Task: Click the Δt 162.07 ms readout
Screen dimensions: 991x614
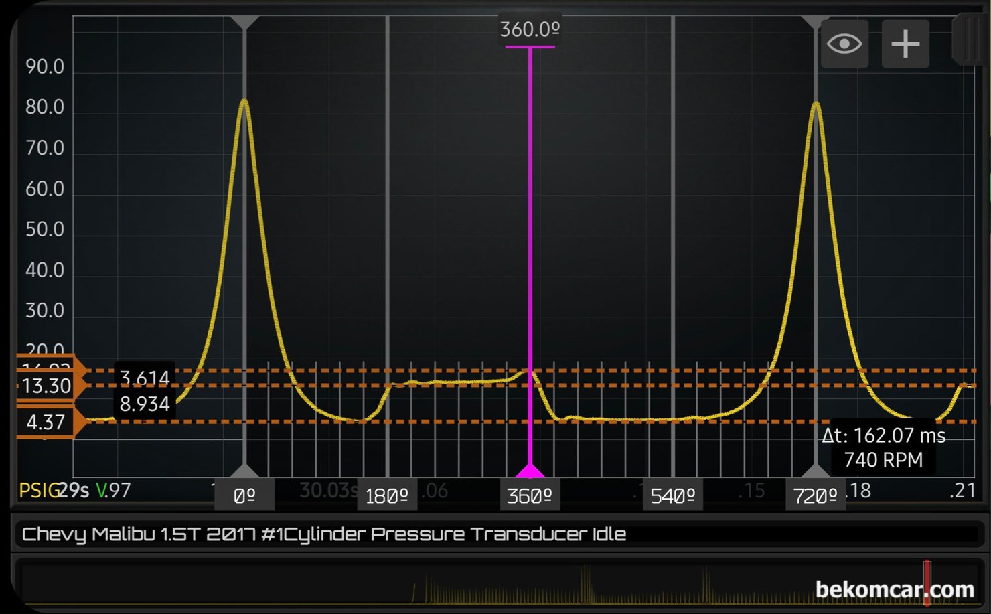Action: point(883,436)
